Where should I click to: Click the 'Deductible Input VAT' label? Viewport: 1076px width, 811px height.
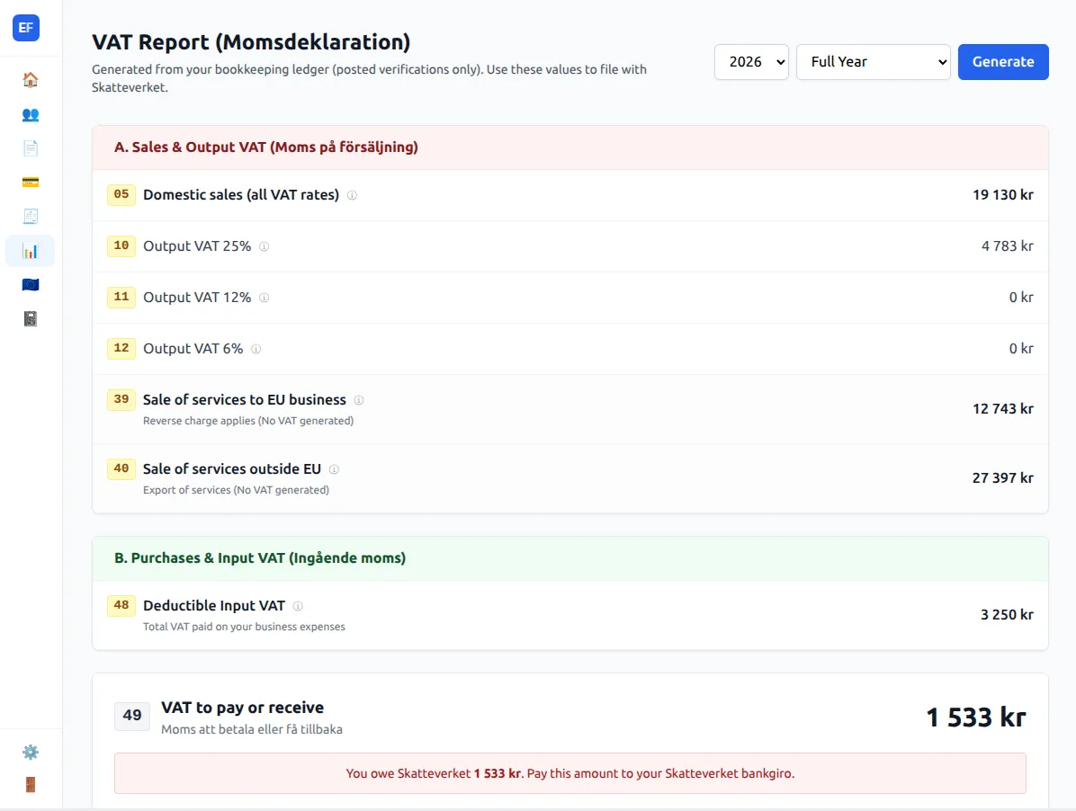tap(214, 606)
